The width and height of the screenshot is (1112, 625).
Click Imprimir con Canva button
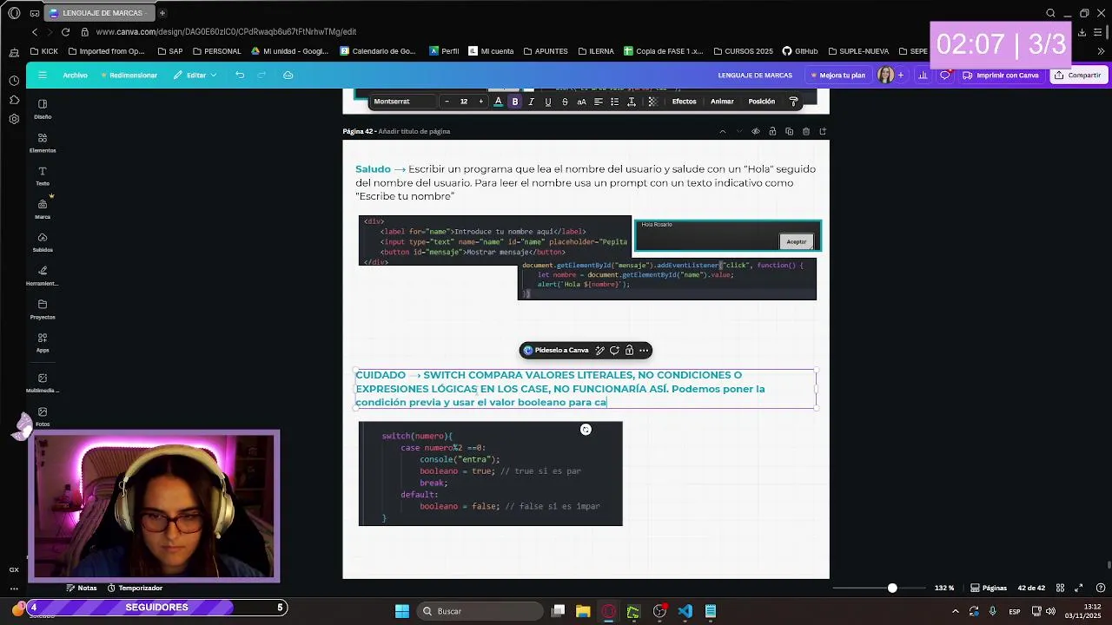tap(1000, 76)
